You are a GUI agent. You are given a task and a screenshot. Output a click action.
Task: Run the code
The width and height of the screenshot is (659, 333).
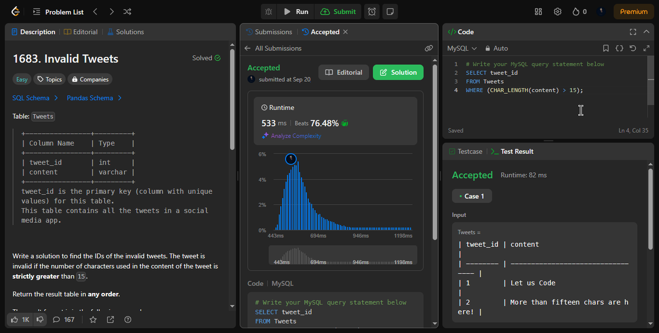pos(296,12)
